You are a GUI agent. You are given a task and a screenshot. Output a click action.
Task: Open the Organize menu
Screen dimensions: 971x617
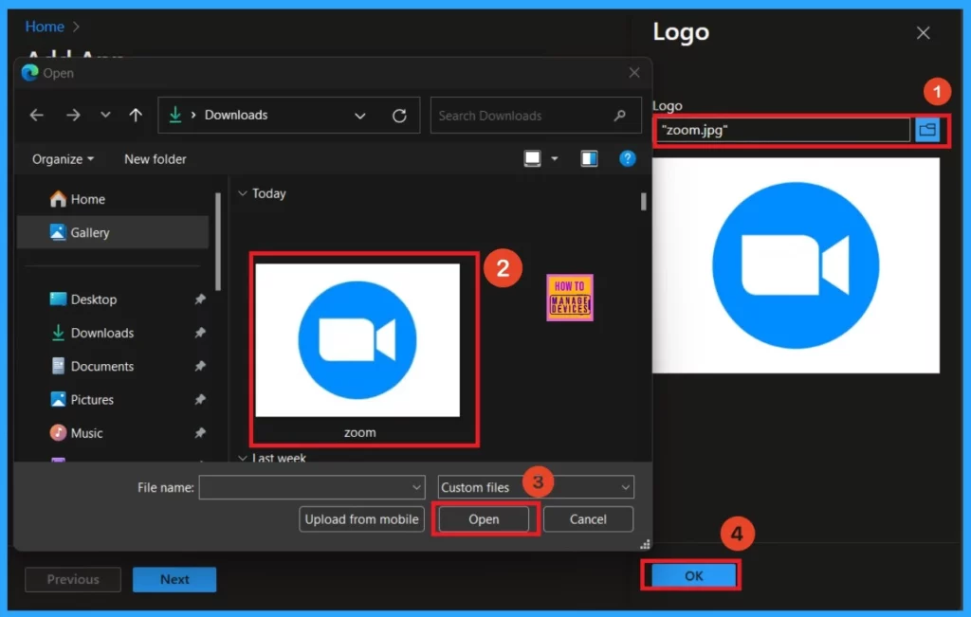tap(63, 159)
